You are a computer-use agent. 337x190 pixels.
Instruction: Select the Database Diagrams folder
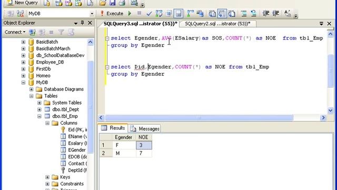[x=64, y=89]
